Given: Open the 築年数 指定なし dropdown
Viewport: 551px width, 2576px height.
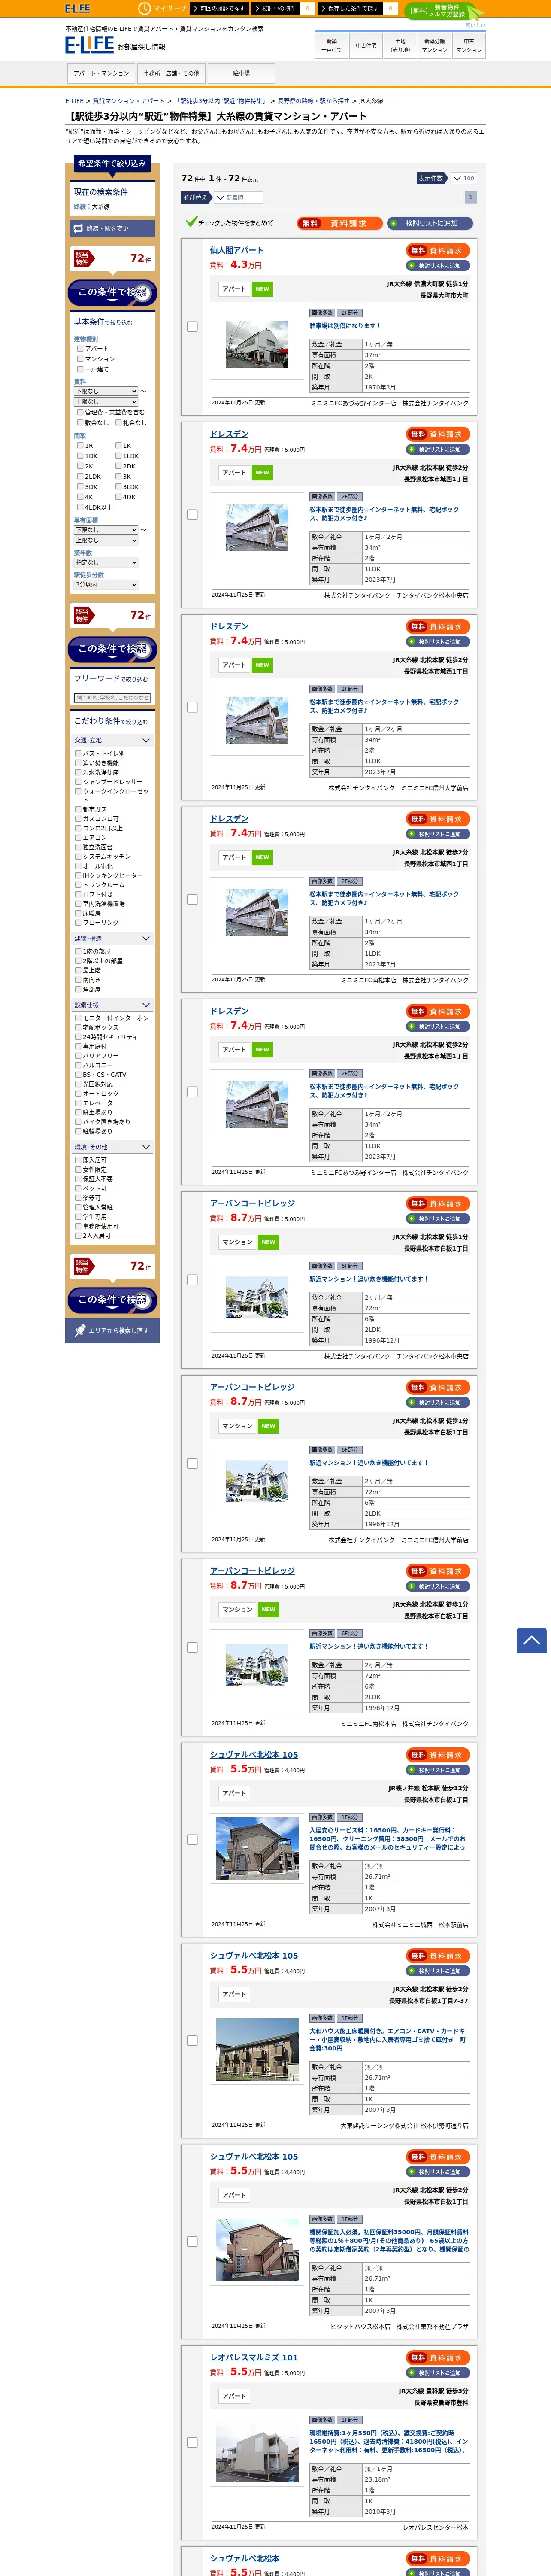Looking at the screenshot, I should click(x=106, y=563).
